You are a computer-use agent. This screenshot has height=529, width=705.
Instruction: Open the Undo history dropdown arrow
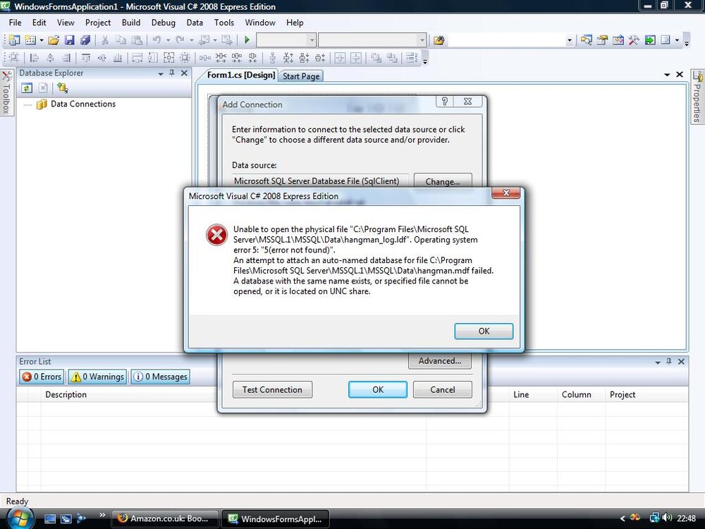tap(168, 40)
